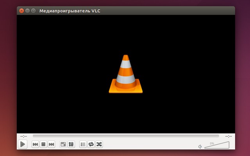Skip to next media track

pyautogui.click(x=51, y=144)
